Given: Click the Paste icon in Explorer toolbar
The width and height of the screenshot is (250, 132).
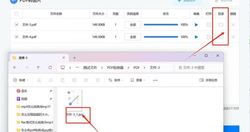Looking at the screenshot, I should point(62,80).
